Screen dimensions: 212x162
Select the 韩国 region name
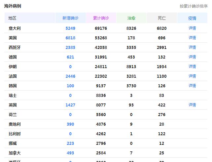13,86
